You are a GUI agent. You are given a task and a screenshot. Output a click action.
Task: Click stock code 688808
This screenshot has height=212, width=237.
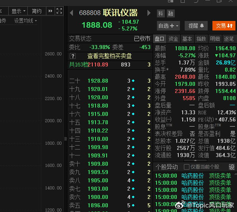click(90, 13)
